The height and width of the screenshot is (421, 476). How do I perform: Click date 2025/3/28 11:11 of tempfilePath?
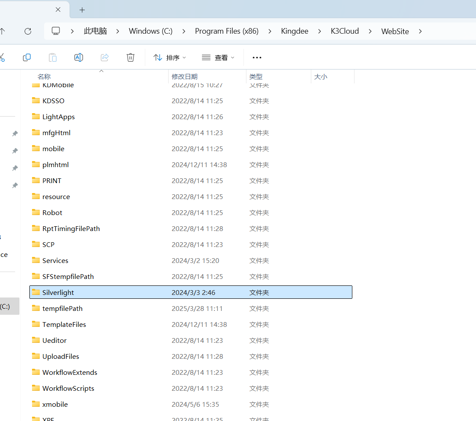pyautogui.click(x=197, y=309)
